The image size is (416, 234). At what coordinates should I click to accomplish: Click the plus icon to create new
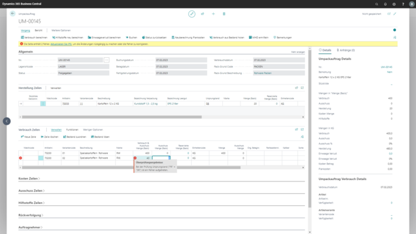click(x=213, y=14)
